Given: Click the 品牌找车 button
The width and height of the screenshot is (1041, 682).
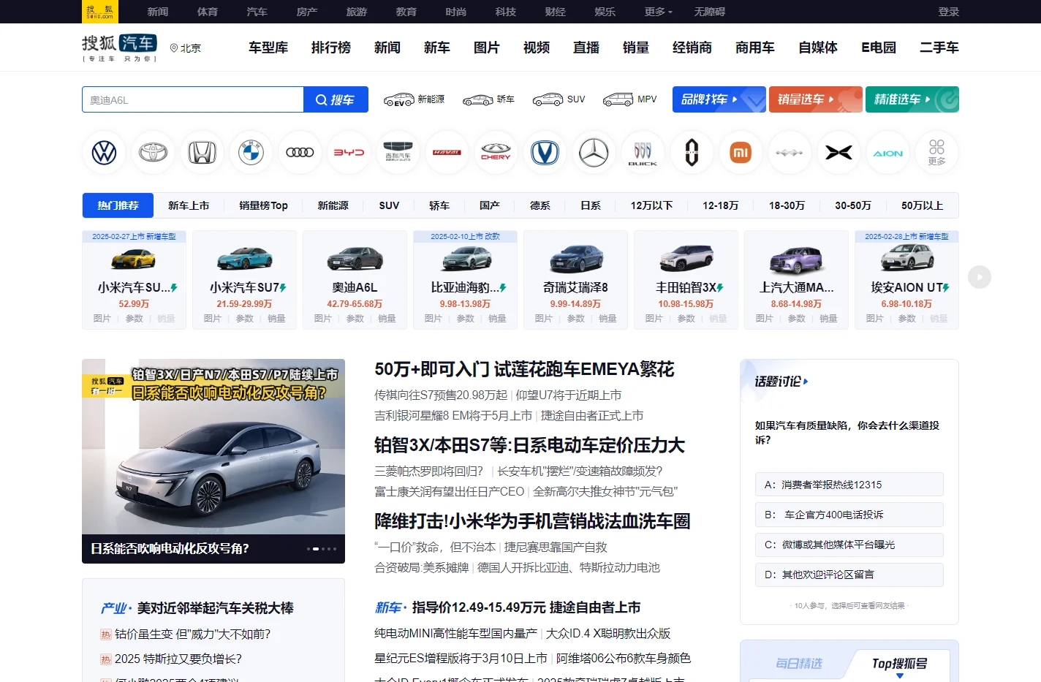Looking at the screenshot, I should pyautogui.click(x=719, y=99).
